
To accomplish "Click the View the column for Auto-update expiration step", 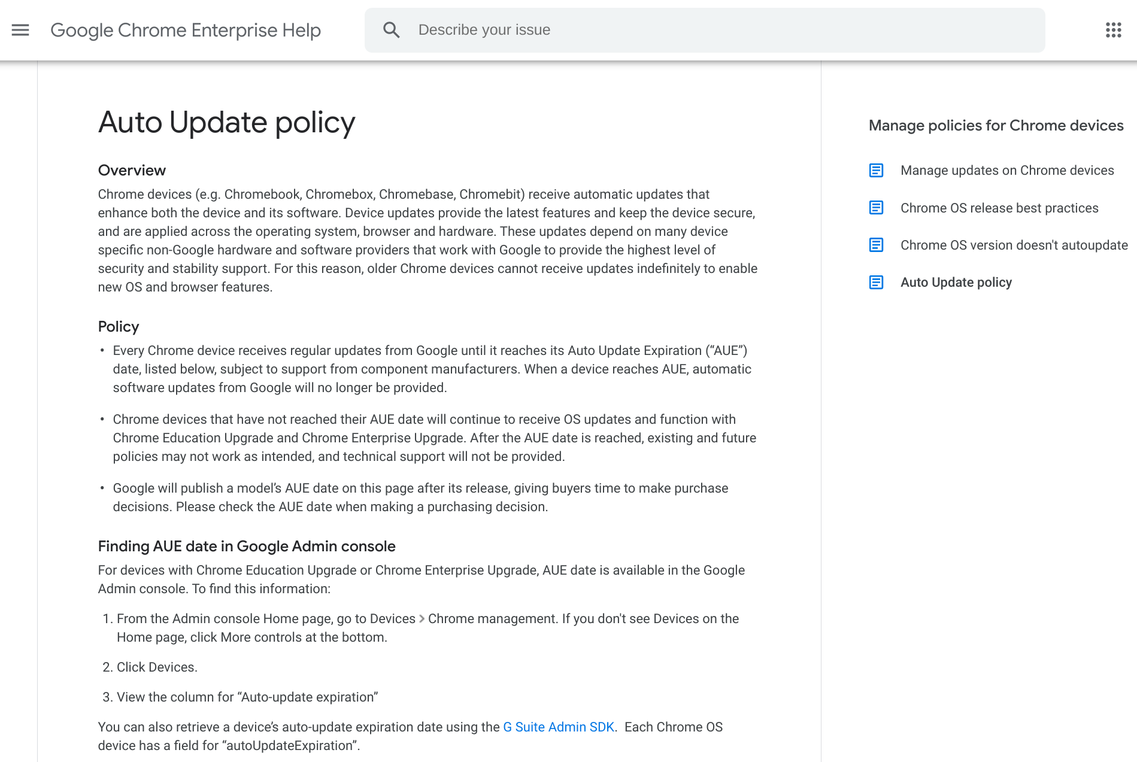I will pyautogui.click(x=247, y=697).
